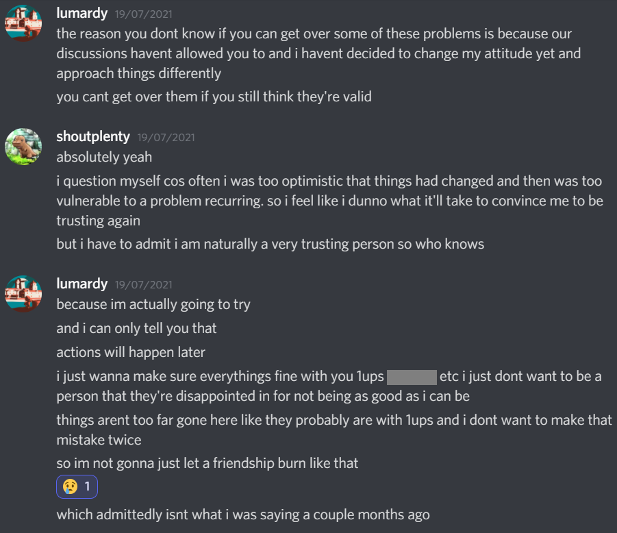
Task: Toggle the crying emoji reaction
Action: point(77,488)
